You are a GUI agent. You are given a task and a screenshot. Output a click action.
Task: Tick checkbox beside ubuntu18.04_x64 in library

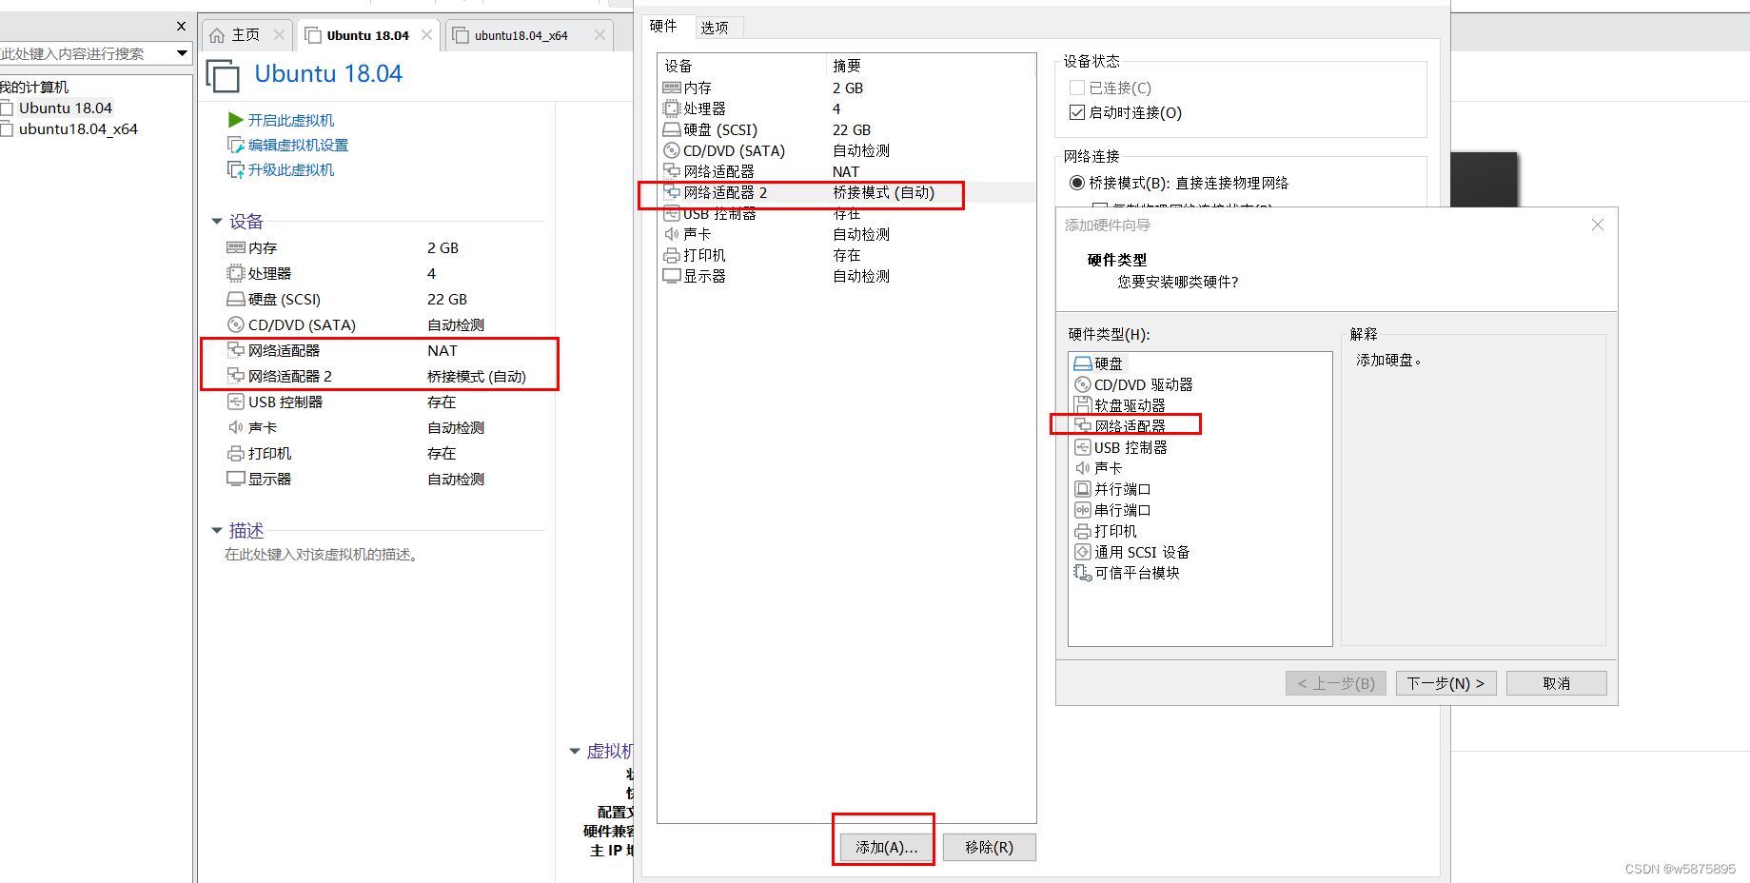(x=7, y=129)
